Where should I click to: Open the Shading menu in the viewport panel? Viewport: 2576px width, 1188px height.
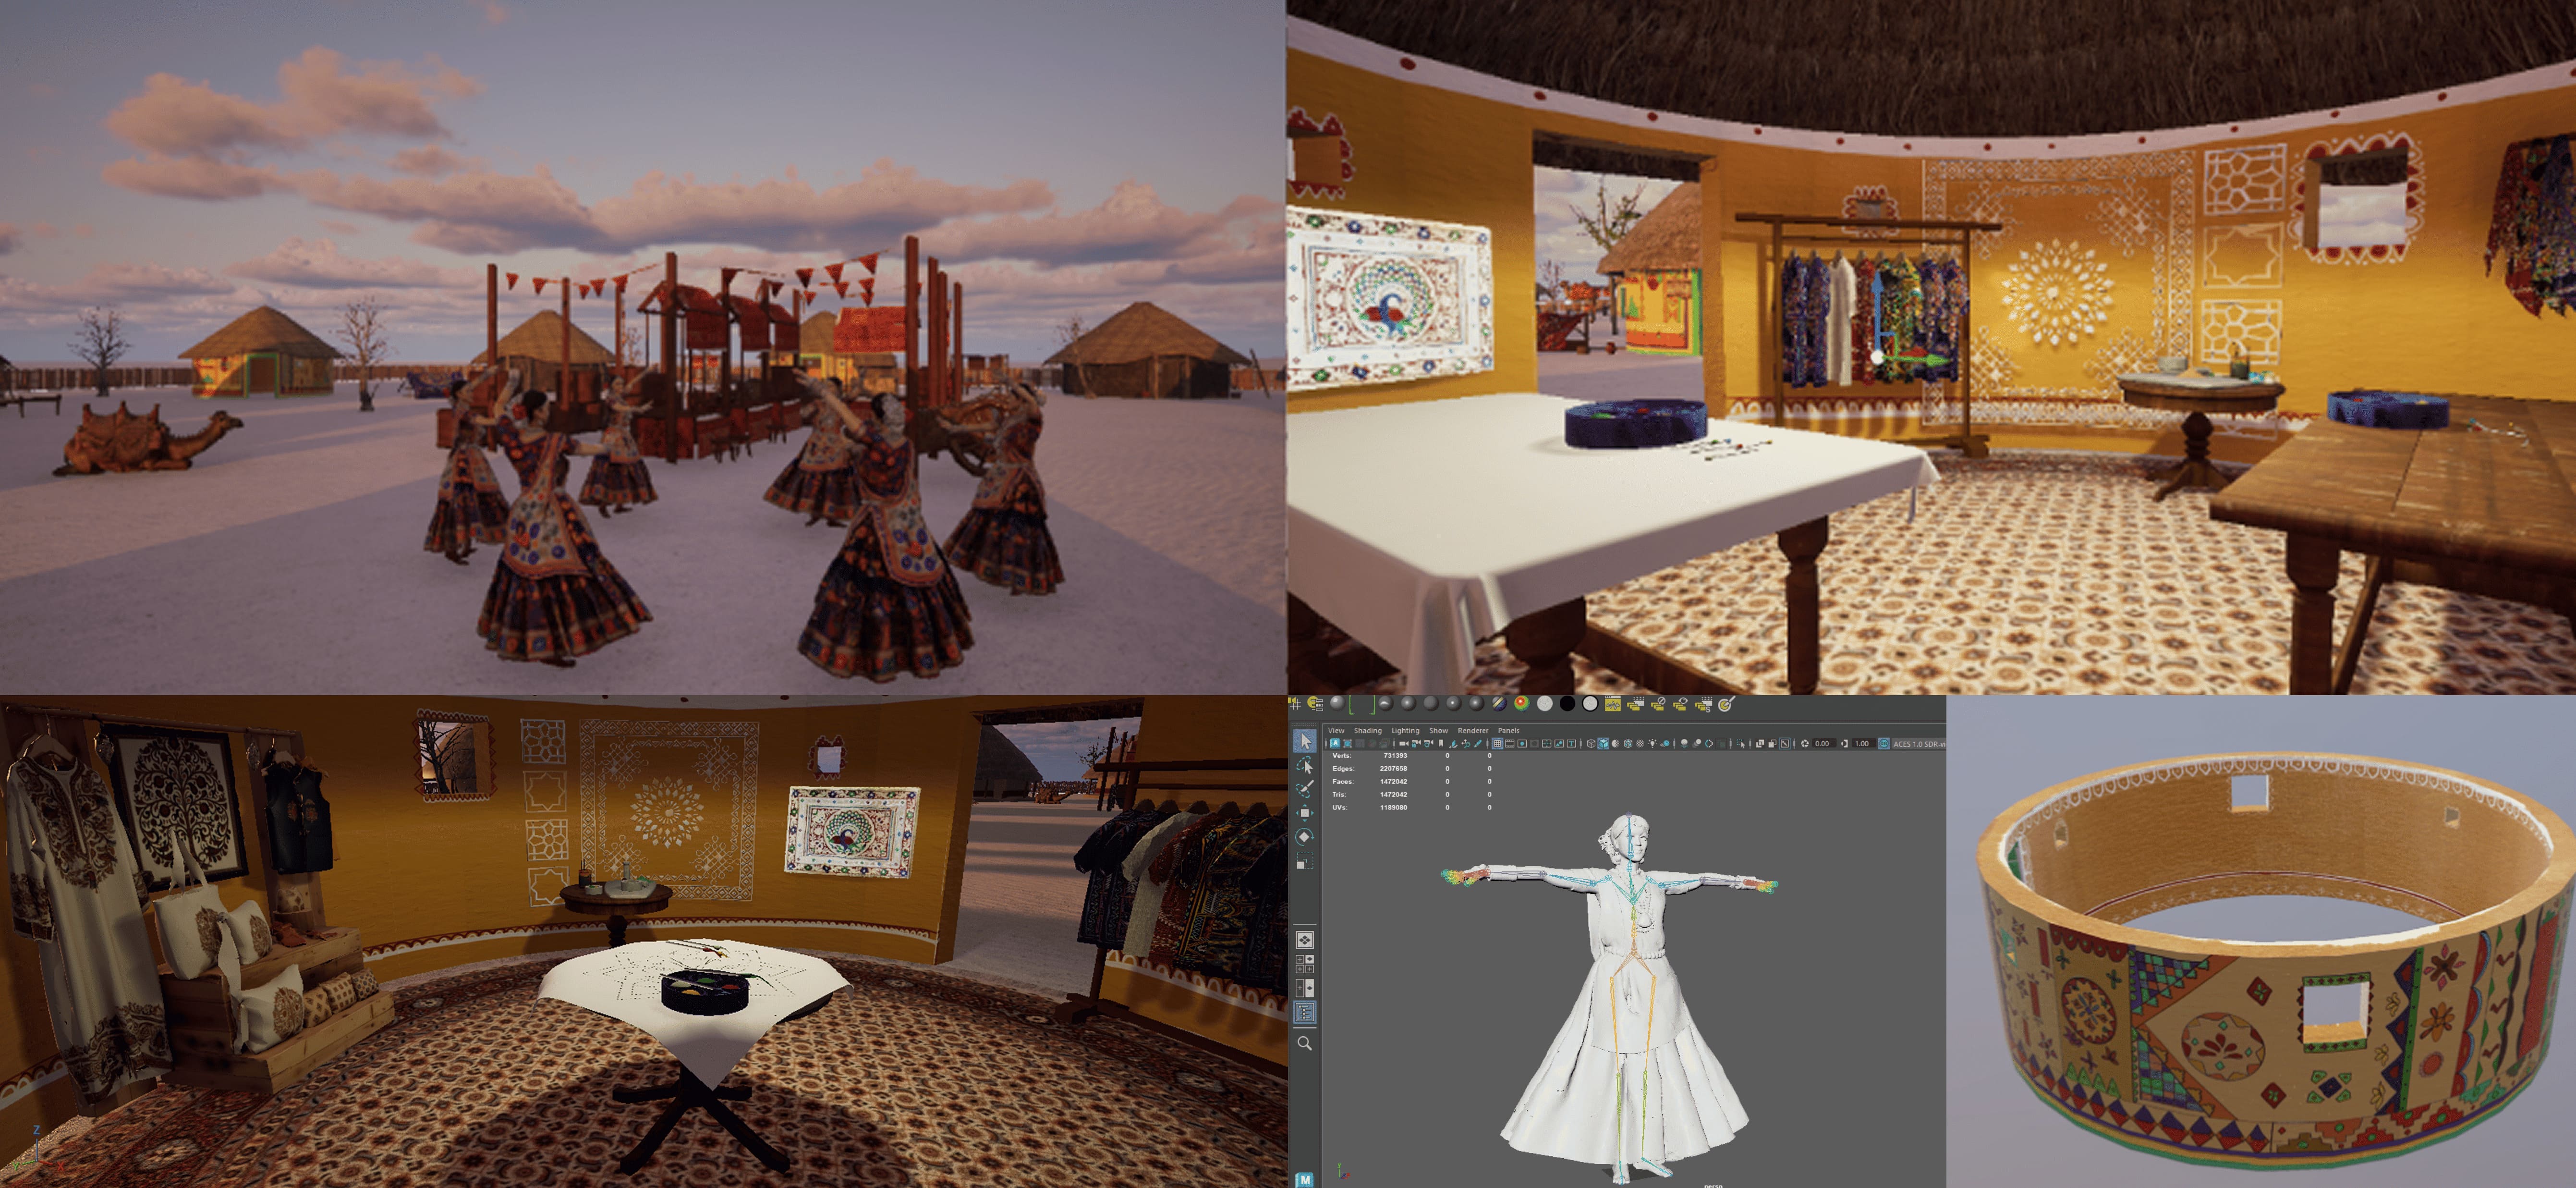point(1367,730)
